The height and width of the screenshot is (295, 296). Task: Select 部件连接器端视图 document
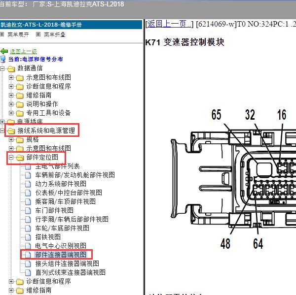pyautogui.click(x=61, y=255)
